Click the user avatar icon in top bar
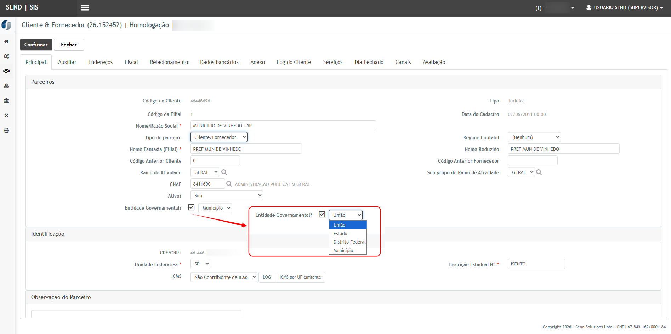671x334 pixels. pyautogui.click(x=589, y=7)
